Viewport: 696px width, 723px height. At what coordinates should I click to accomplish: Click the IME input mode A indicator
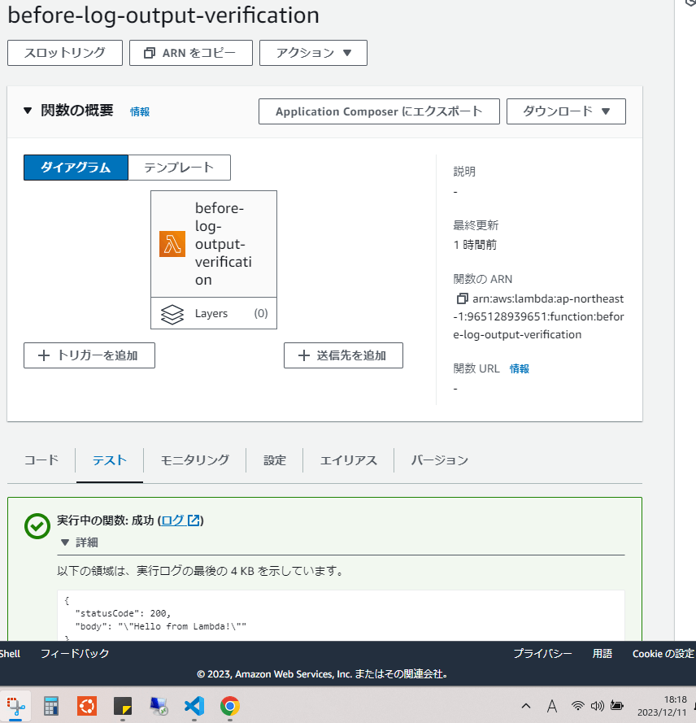[x=552, y=706]
